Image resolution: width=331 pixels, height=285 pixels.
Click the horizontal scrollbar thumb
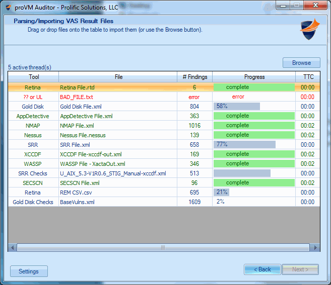[x=163, y=247]
